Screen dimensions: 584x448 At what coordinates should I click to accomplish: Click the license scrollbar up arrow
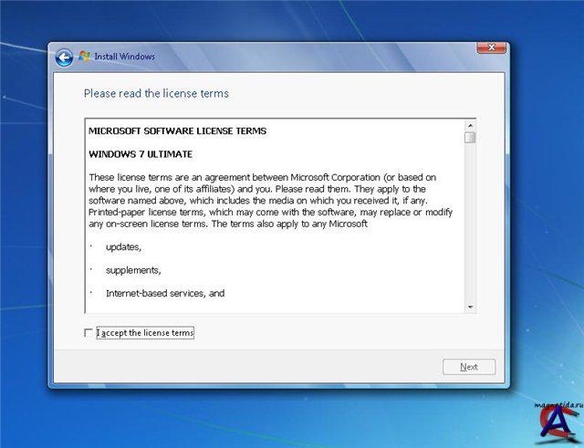point(470,125)
